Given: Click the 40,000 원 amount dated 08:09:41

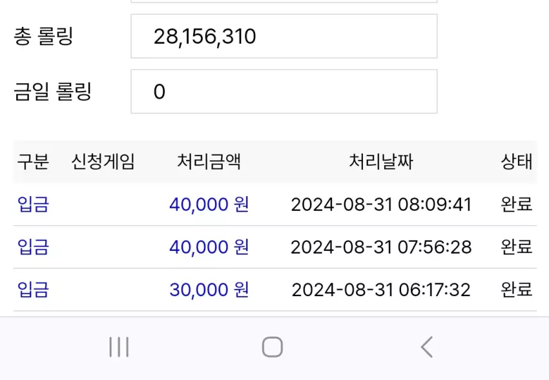Looking at the screenshot, I should point(209,204).
